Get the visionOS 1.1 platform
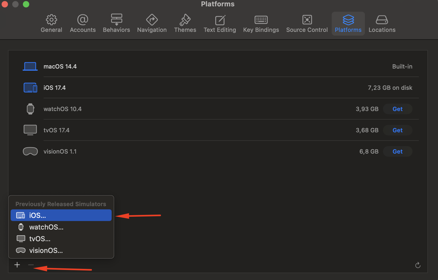 pos(398,151)
